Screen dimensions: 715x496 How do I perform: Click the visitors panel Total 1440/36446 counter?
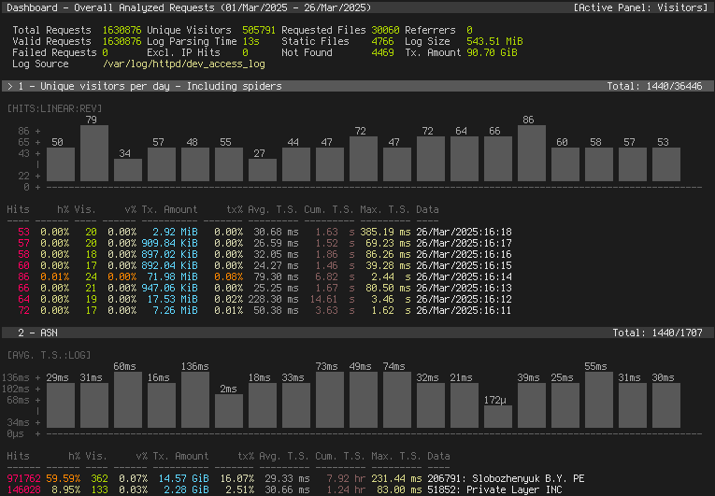tap(656, 87)
